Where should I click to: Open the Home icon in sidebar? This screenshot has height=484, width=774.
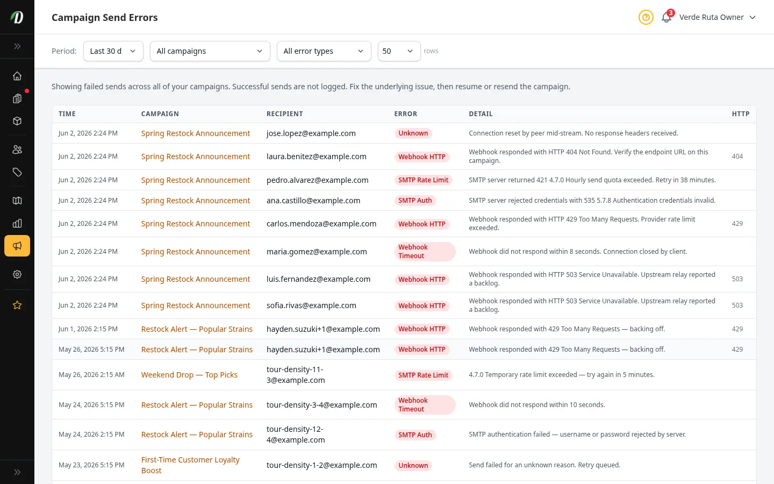click(17, 76)
